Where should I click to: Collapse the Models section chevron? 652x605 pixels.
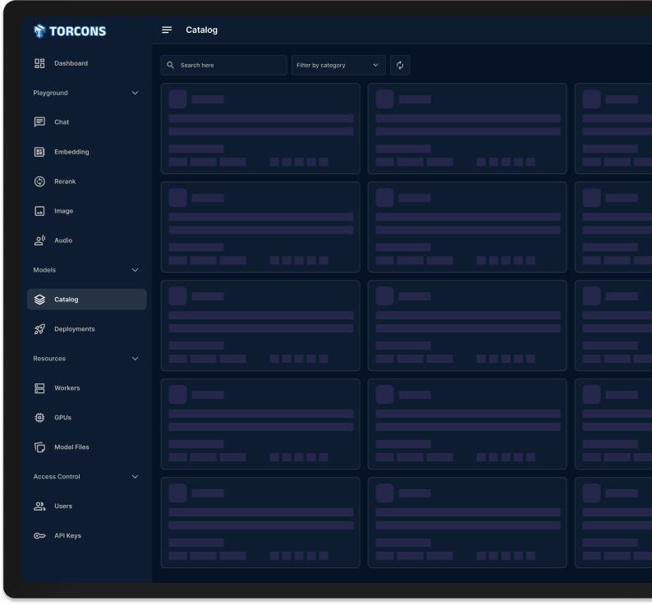pos(135,270)
